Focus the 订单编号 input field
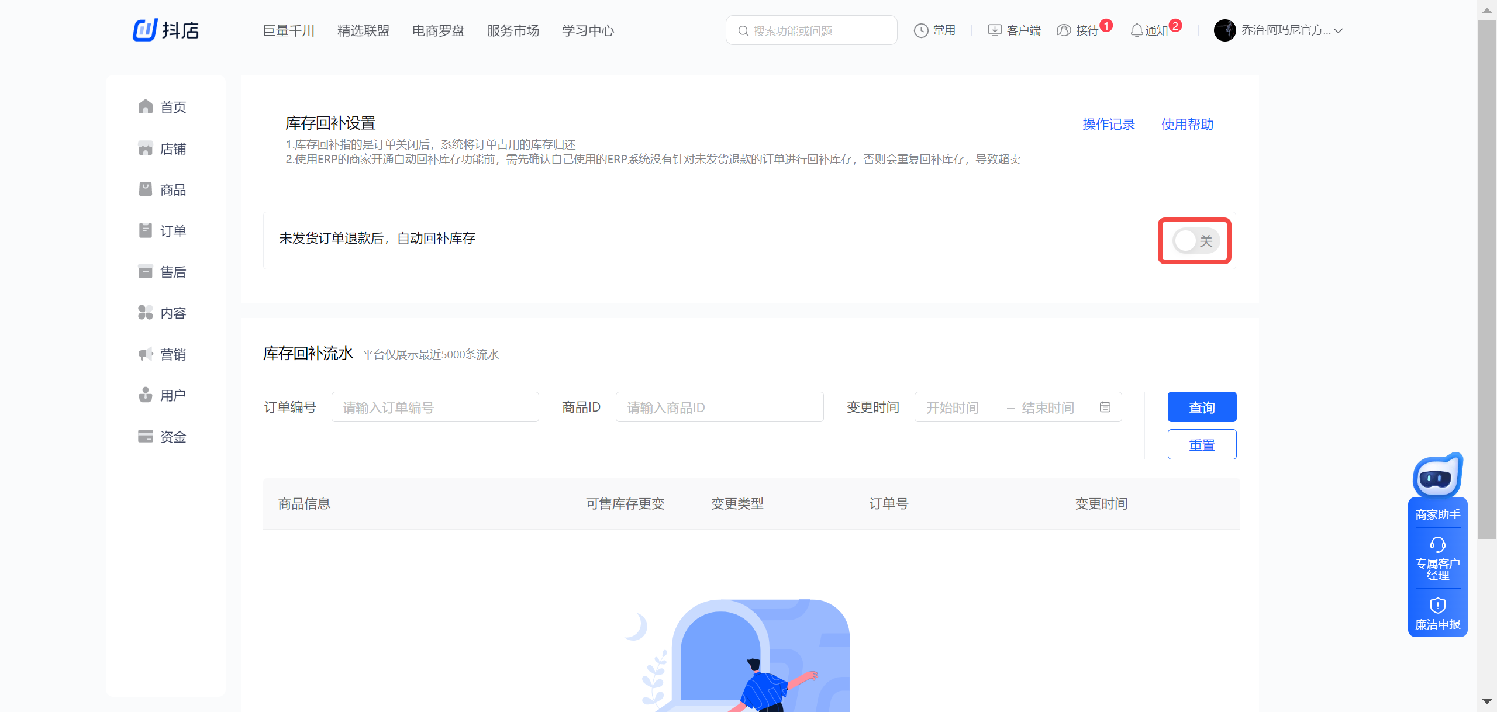The image size is (1497, 712). (434, 407)
